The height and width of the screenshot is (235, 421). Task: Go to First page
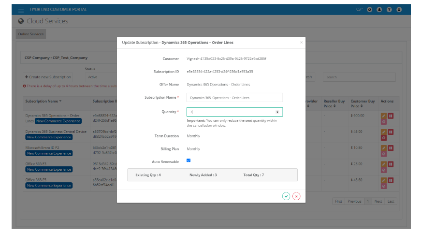(338, 201)
